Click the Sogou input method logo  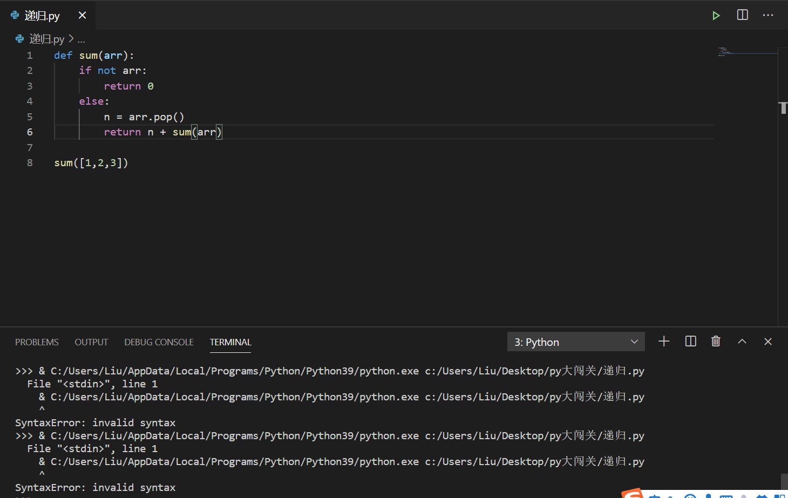(x=633, y=494)
